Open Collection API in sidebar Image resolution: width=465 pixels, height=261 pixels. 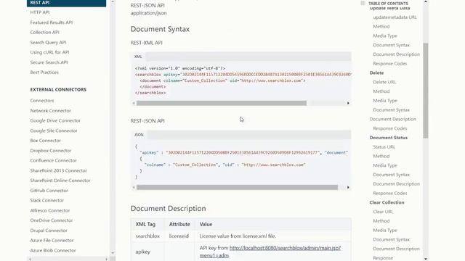point(44,32)
